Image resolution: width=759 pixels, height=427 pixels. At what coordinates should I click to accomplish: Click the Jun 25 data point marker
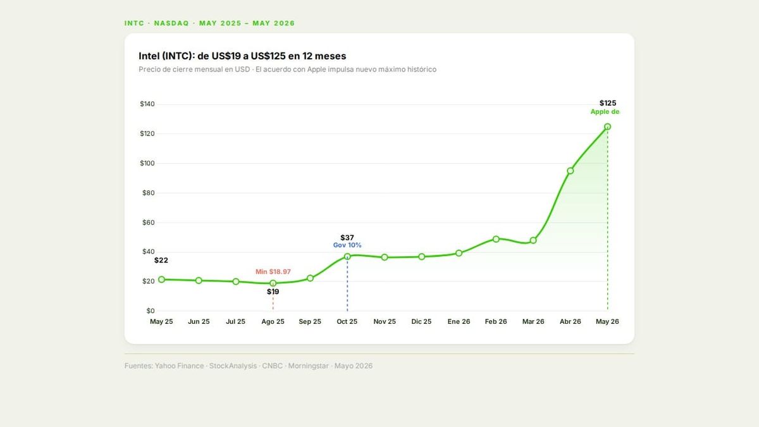199,280
